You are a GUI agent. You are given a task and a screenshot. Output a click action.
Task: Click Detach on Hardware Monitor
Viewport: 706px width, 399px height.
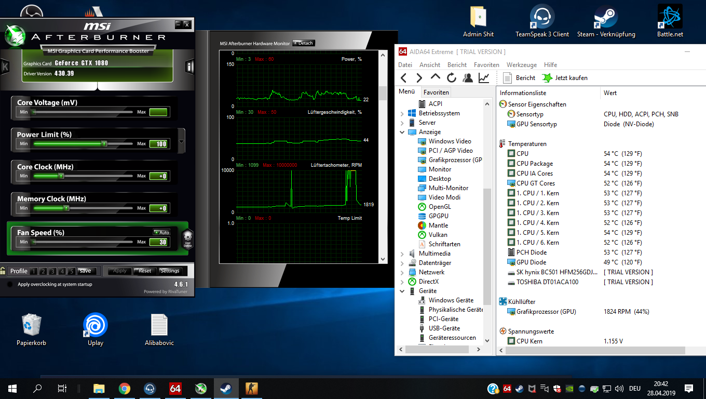click(x=304, y=43)
